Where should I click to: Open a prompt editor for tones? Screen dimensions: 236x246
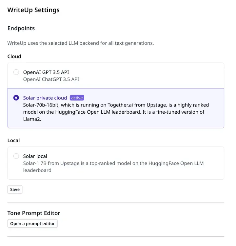pos(32,224)
